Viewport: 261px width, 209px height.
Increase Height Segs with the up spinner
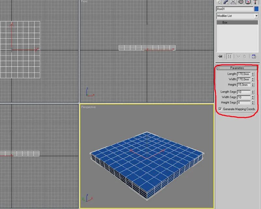coord(253,101)
